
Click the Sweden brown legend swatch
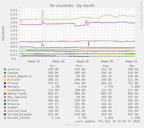[x=5, y=107]
